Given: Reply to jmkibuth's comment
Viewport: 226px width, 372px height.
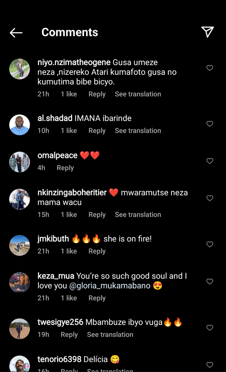Looking at the screenshot, I should click(x=97, y=251).
